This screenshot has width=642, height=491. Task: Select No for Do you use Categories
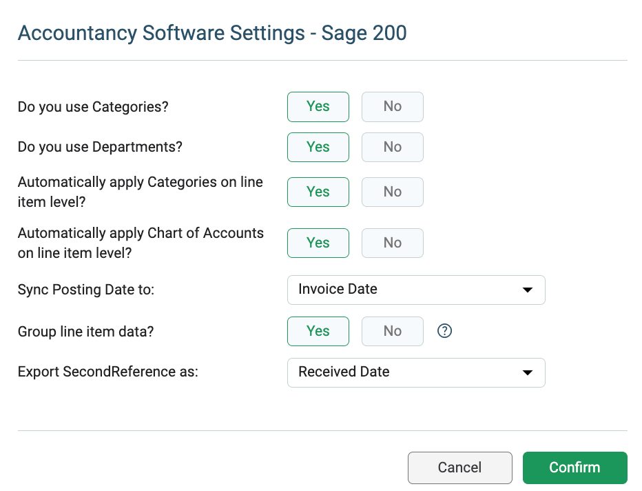pos(392,107)
